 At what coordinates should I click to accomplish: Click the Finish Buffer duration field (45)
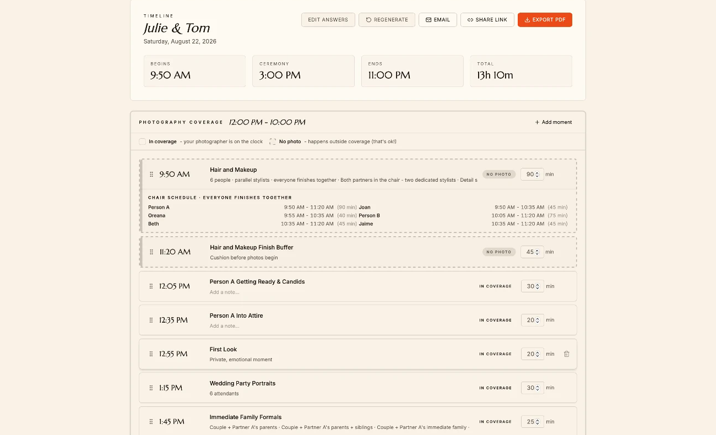click(532, 252)
